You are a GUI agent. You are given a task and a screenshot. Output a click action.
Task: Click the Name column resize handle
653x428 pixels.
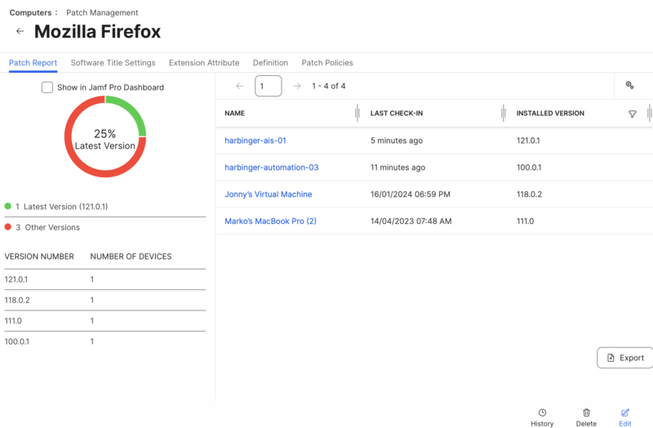(x=357, y=113)
